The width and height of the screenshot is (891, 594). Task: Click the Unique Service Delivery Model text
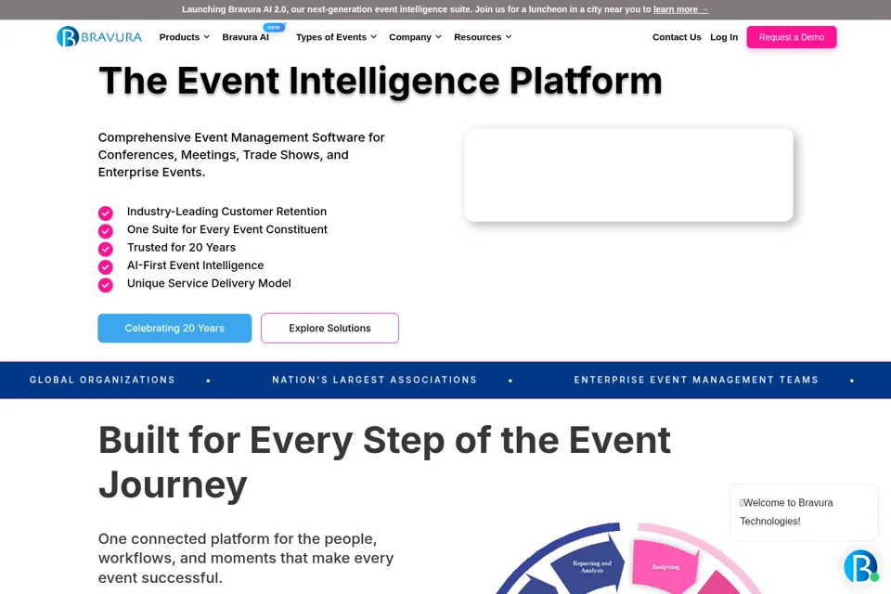click(209, 283)
